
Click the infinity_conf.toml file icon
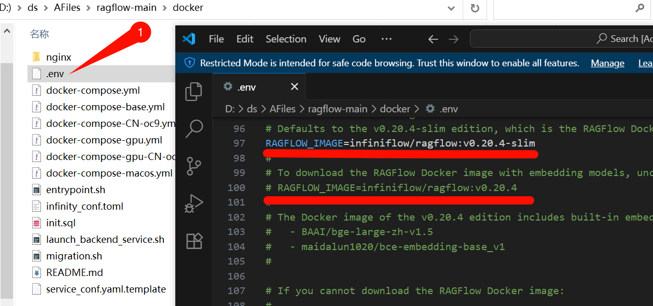tap(36, 206)
